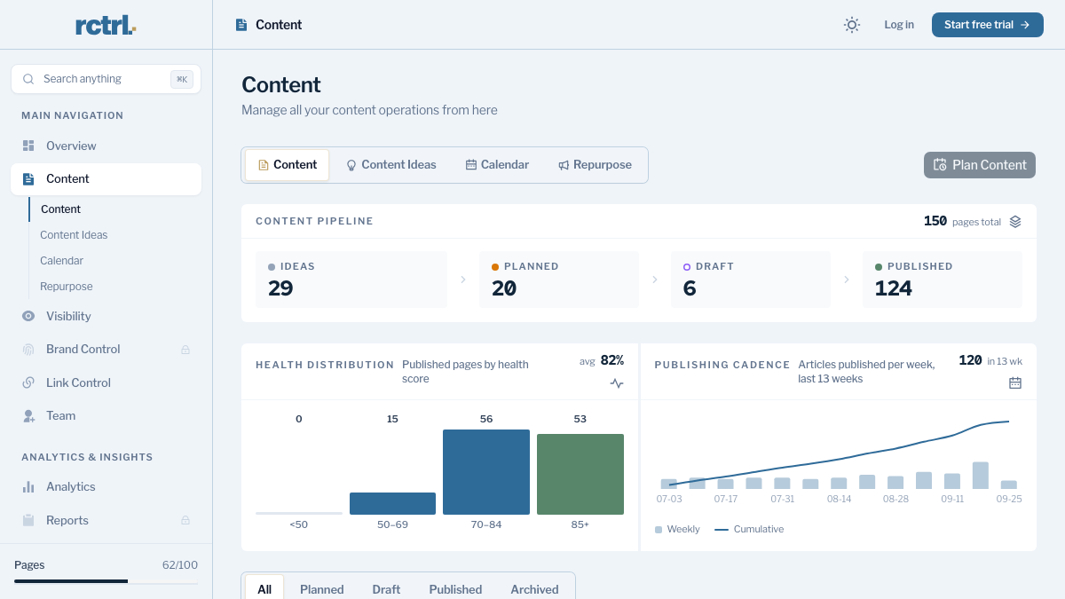Click the rctrl logo
This screenshot has width=1065, height=599.
106,25
